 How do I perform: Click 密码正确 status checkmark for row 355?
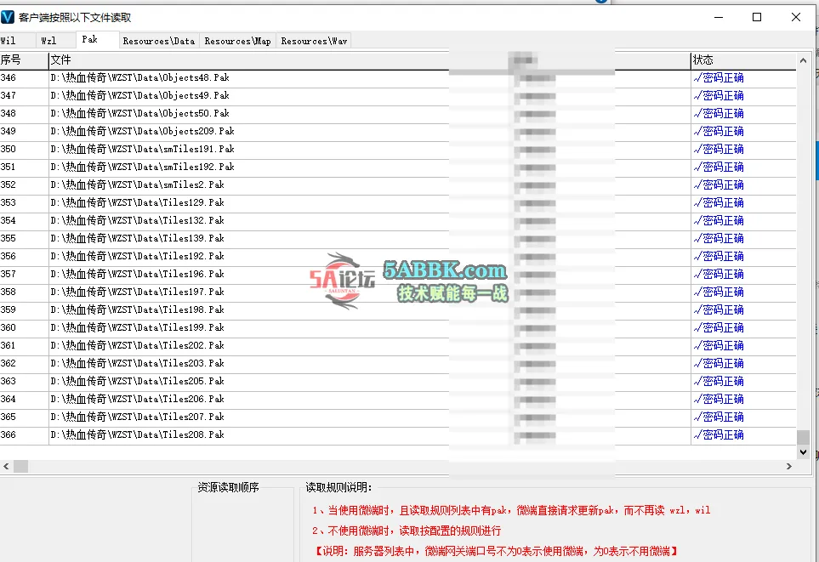pos(698,239)
